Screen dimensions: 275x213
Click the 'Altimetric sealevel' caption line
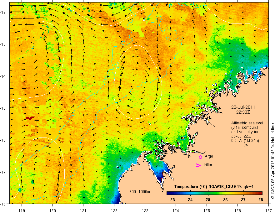tap(247, 123)
